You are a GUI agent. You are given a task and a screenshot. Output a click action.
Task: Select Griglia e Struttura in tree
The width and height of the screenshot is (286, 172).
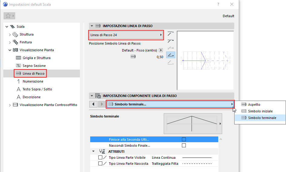[37, 58]
